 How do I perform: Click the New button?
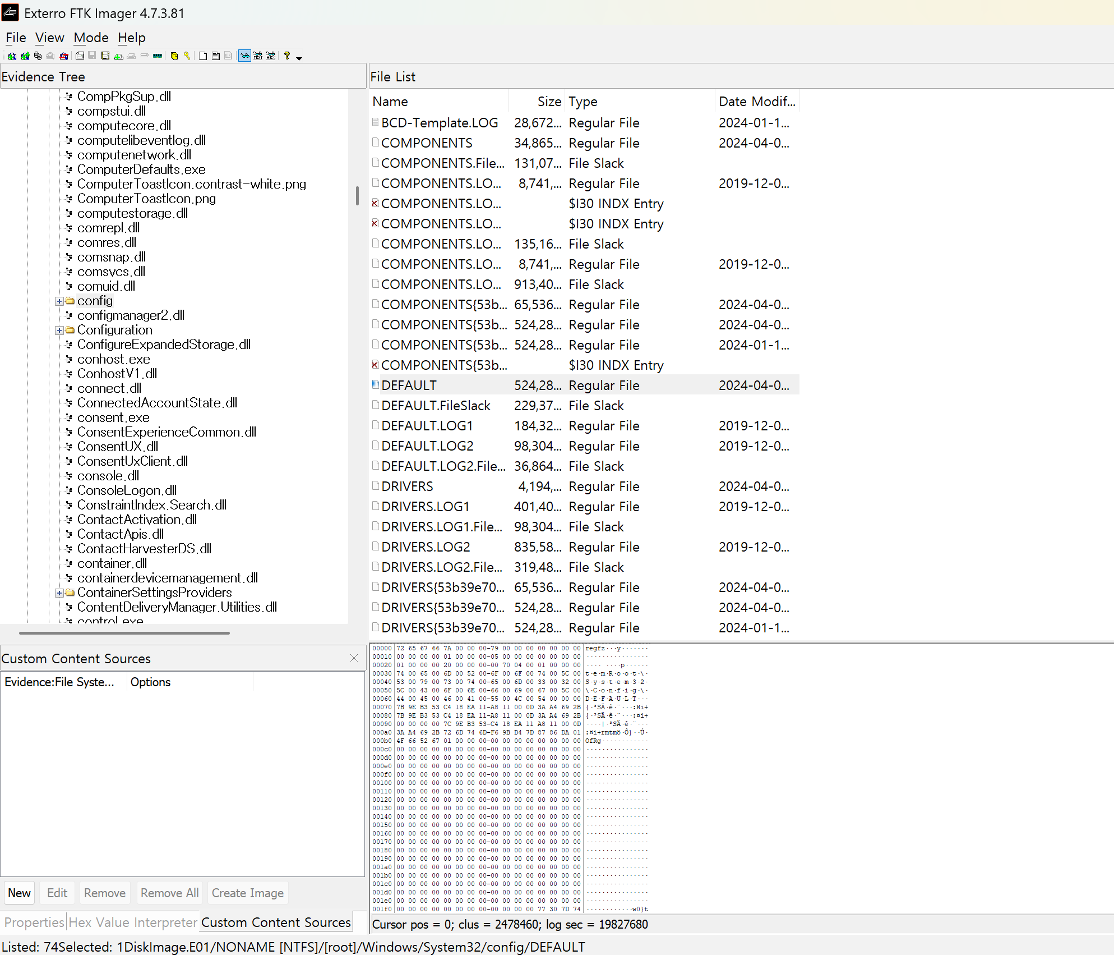point(19,893)
